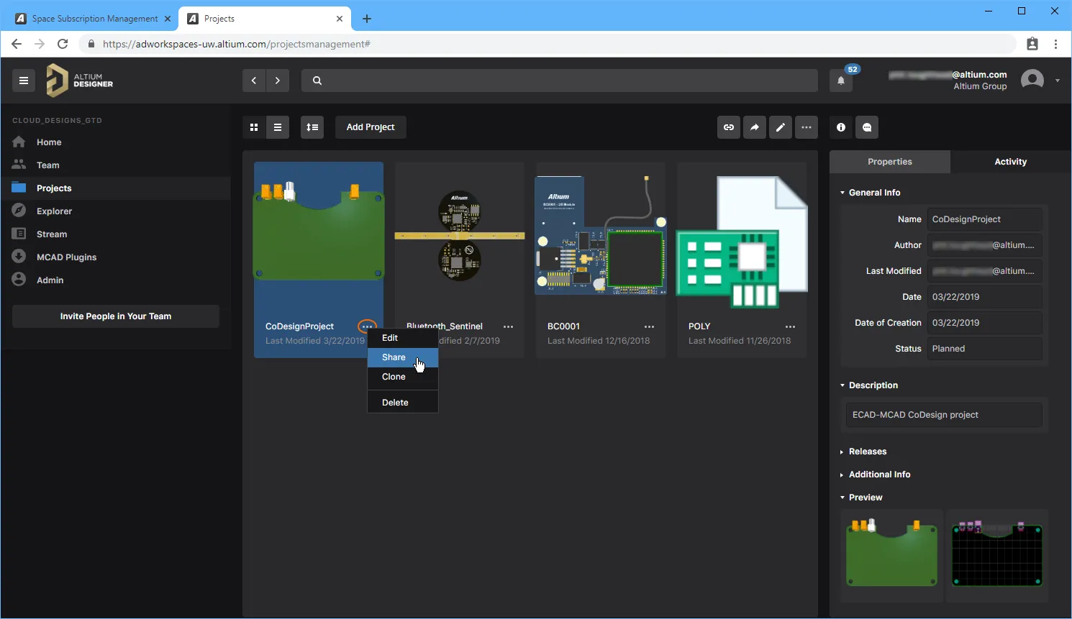Switch to grid view of projects
The image size is (1072, 619).
click(x=254, y=127)
